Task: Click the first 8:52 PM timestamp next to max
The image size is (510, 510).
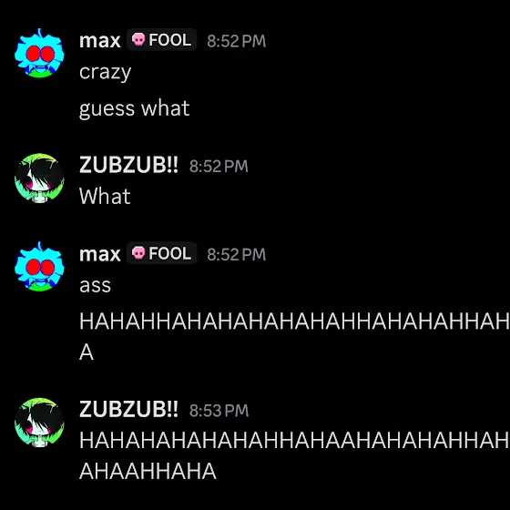Action: coord(237,41)
